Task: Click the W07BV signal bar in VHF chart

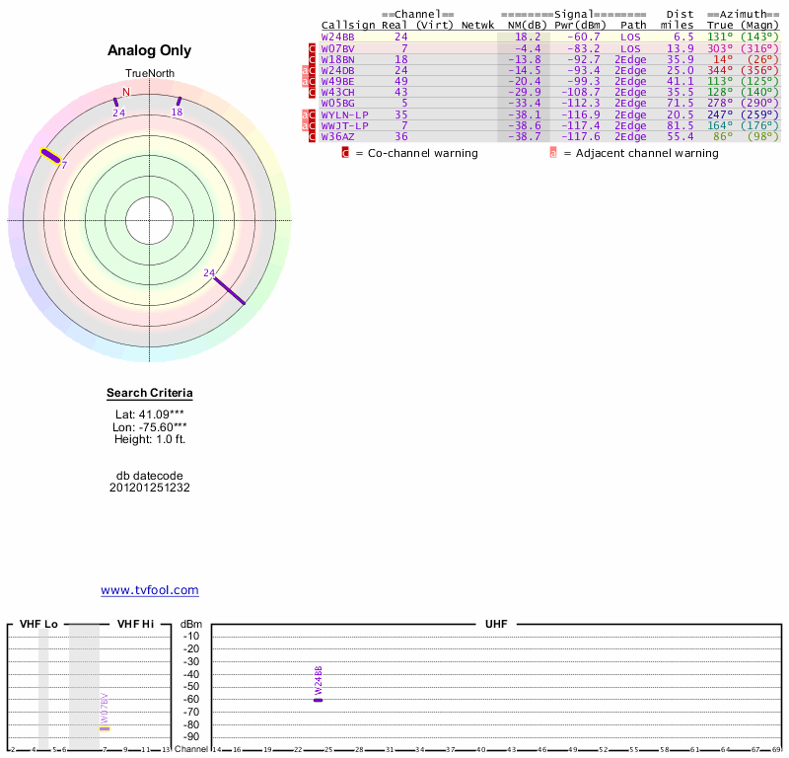Action: point(105,728)
